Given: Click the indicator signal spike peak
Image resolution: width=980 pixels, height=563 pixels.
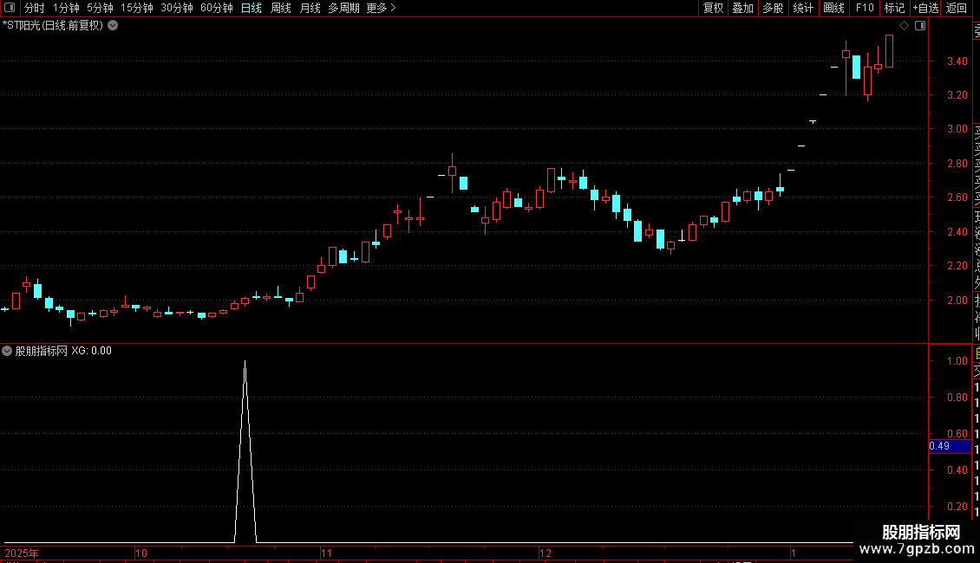Looking at the screenshot, I should 245,361.
